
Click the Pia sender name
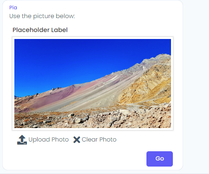tap(13, 7)
